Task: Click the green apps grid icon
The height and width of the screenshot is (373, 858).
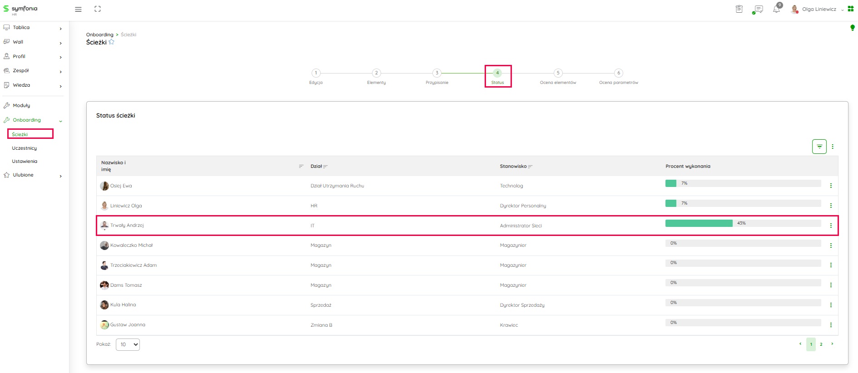Action: 851,9
